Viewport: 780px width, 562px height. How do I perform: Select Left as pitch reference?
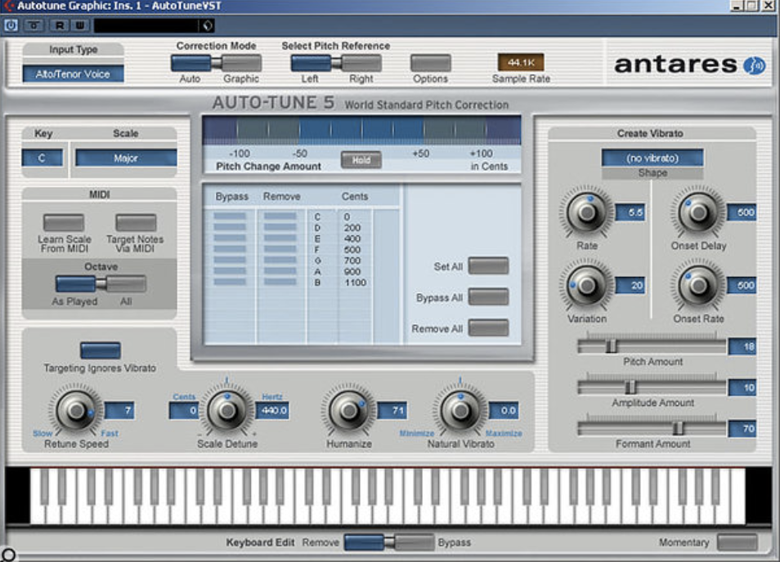(x=311, y=63)
